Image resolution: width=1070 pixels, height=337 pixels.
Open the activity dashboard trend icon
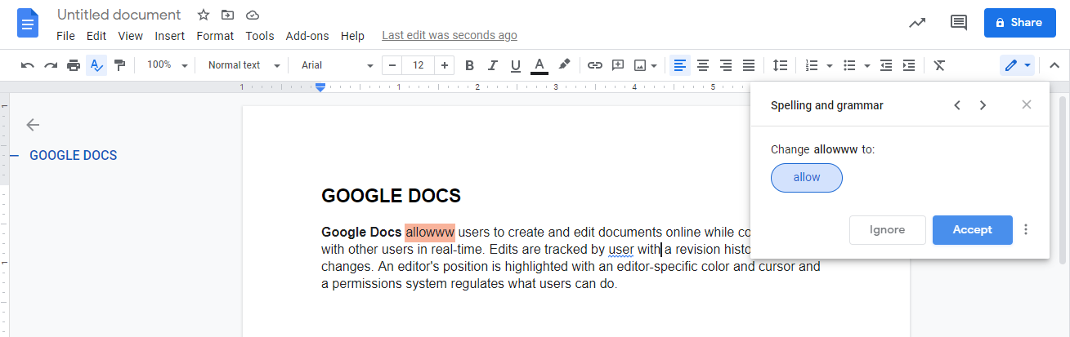[x=917, y=23]
